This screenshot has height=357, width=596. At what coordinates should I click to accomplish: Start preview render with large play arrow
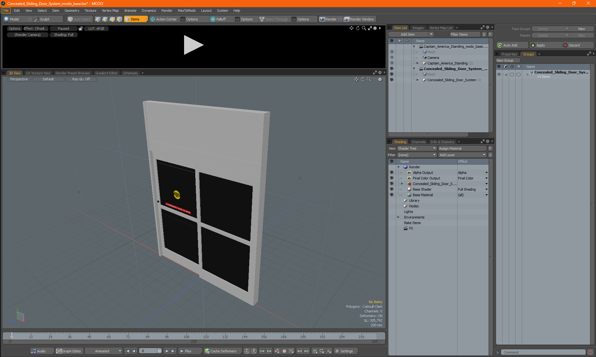[x=193, y=45]
